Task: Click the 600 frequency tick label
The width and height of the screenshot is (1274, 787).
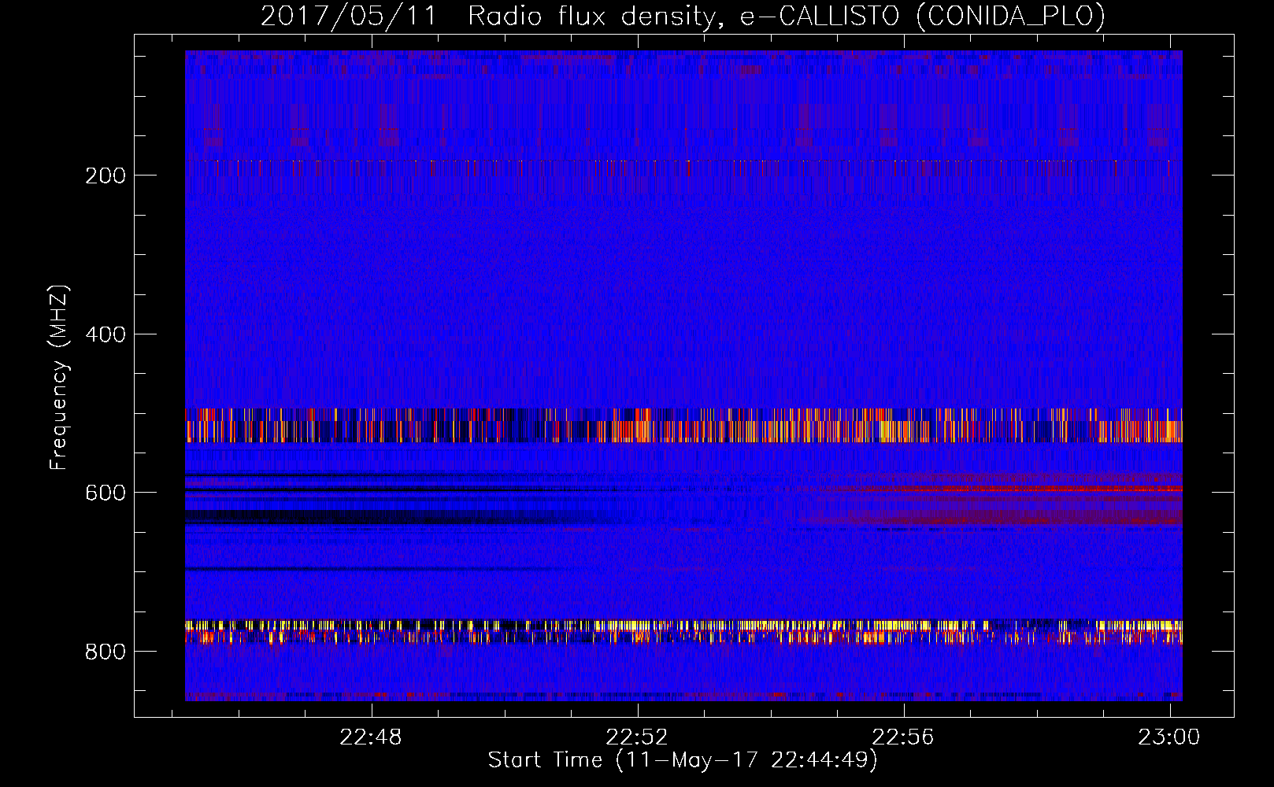Action: pos(106,493)
